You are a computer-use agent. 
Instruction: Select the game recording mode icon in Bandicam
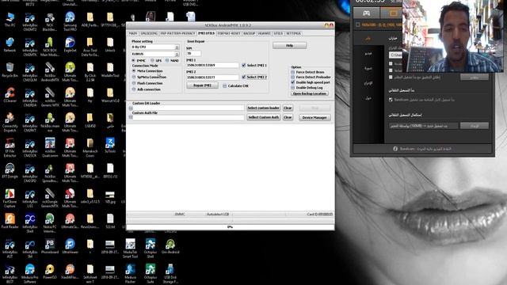tap(366, 13)
